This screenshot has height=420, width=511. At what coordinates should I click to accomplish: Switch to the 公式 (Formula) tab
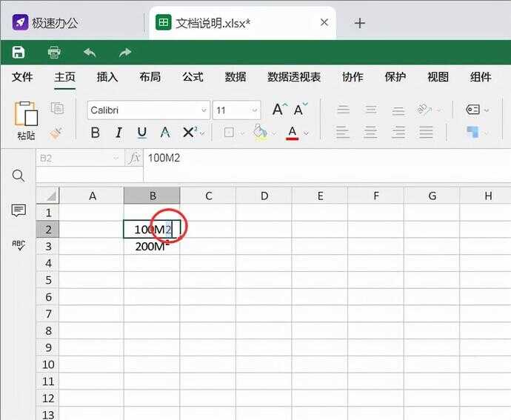[193, 77]
